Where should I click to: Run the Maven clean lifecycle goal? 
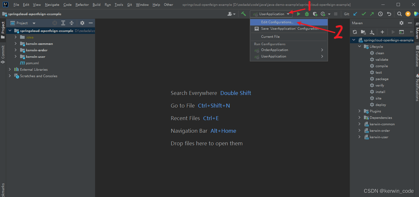click(380, 53)
